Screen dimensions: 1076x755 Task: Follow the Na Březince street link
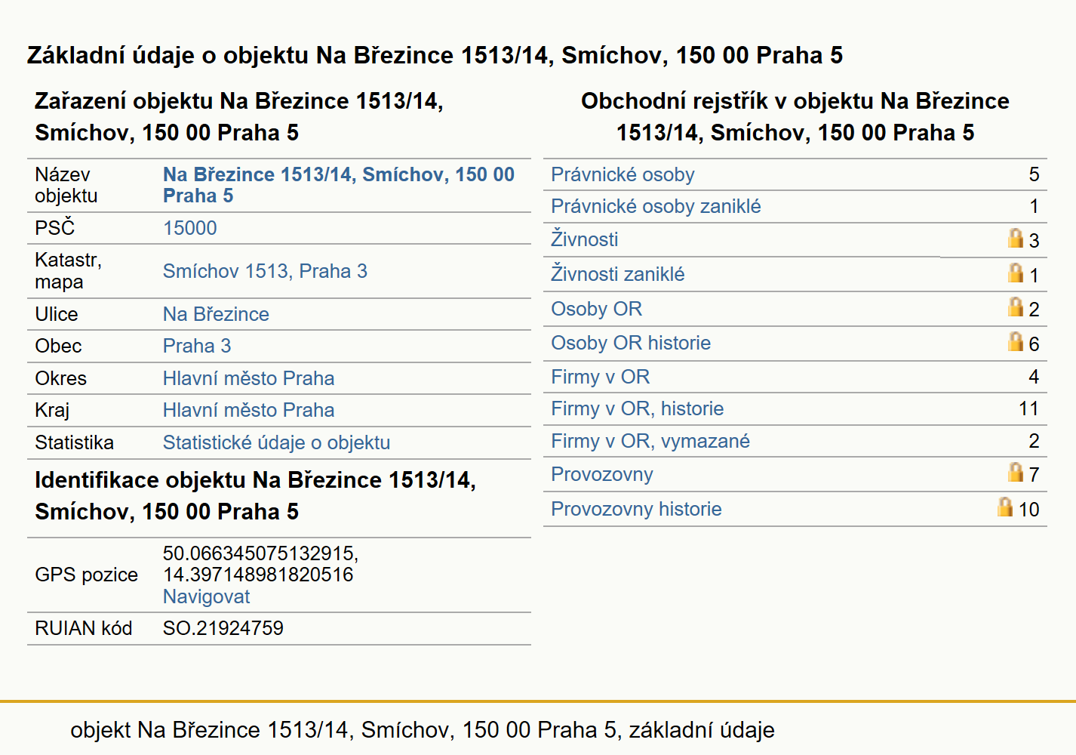click(x=216, y=314)
